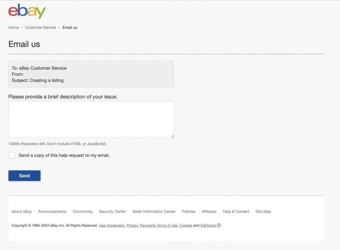The height and width of the screenshot is (250, 340).
Task: Open Customer Service breadcrumb link
Action: (x=41, y=27)
